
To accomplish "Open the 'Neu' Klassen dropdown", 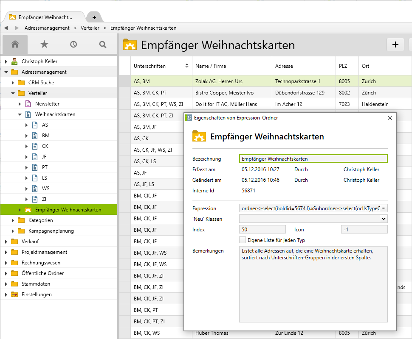I will coord(384,219).
